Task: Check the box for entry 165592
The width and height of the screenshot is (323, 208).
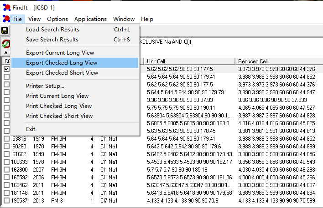Action: click(x=6, y=178)
